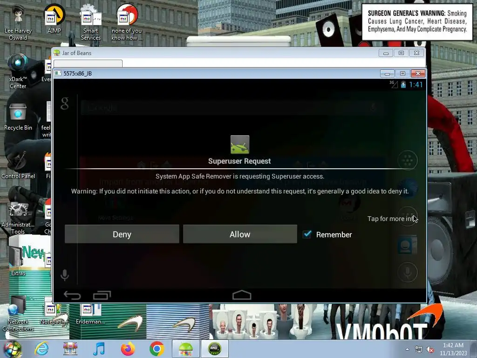Image resolution: width=477 pixels, height=358 pixels.
Task: Open Extras desktop icon
Action: (18, 262)
